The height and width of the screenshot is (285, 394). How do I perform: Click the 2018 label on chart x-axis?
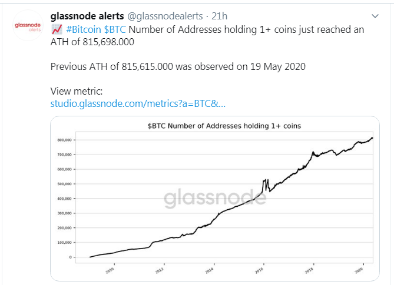pos(310,270)
